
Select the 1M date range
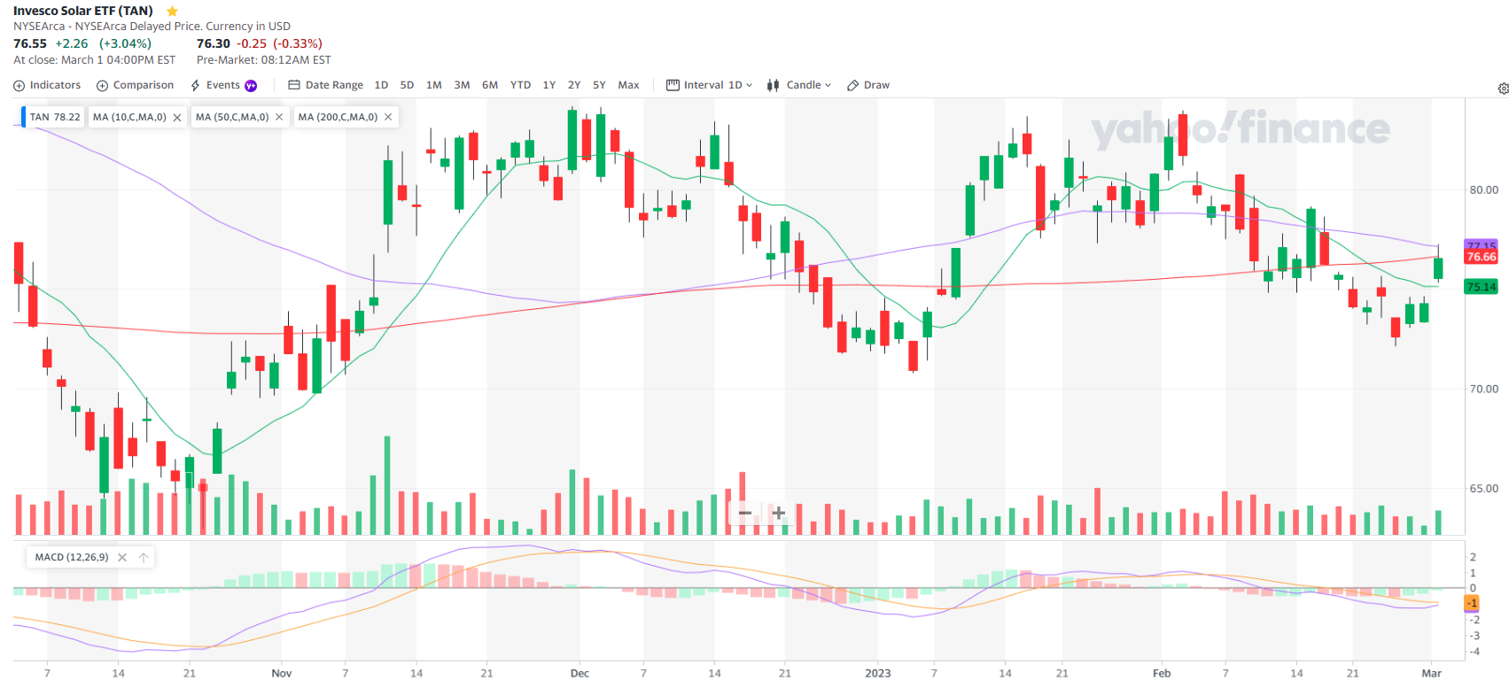[x=433, y=85]
